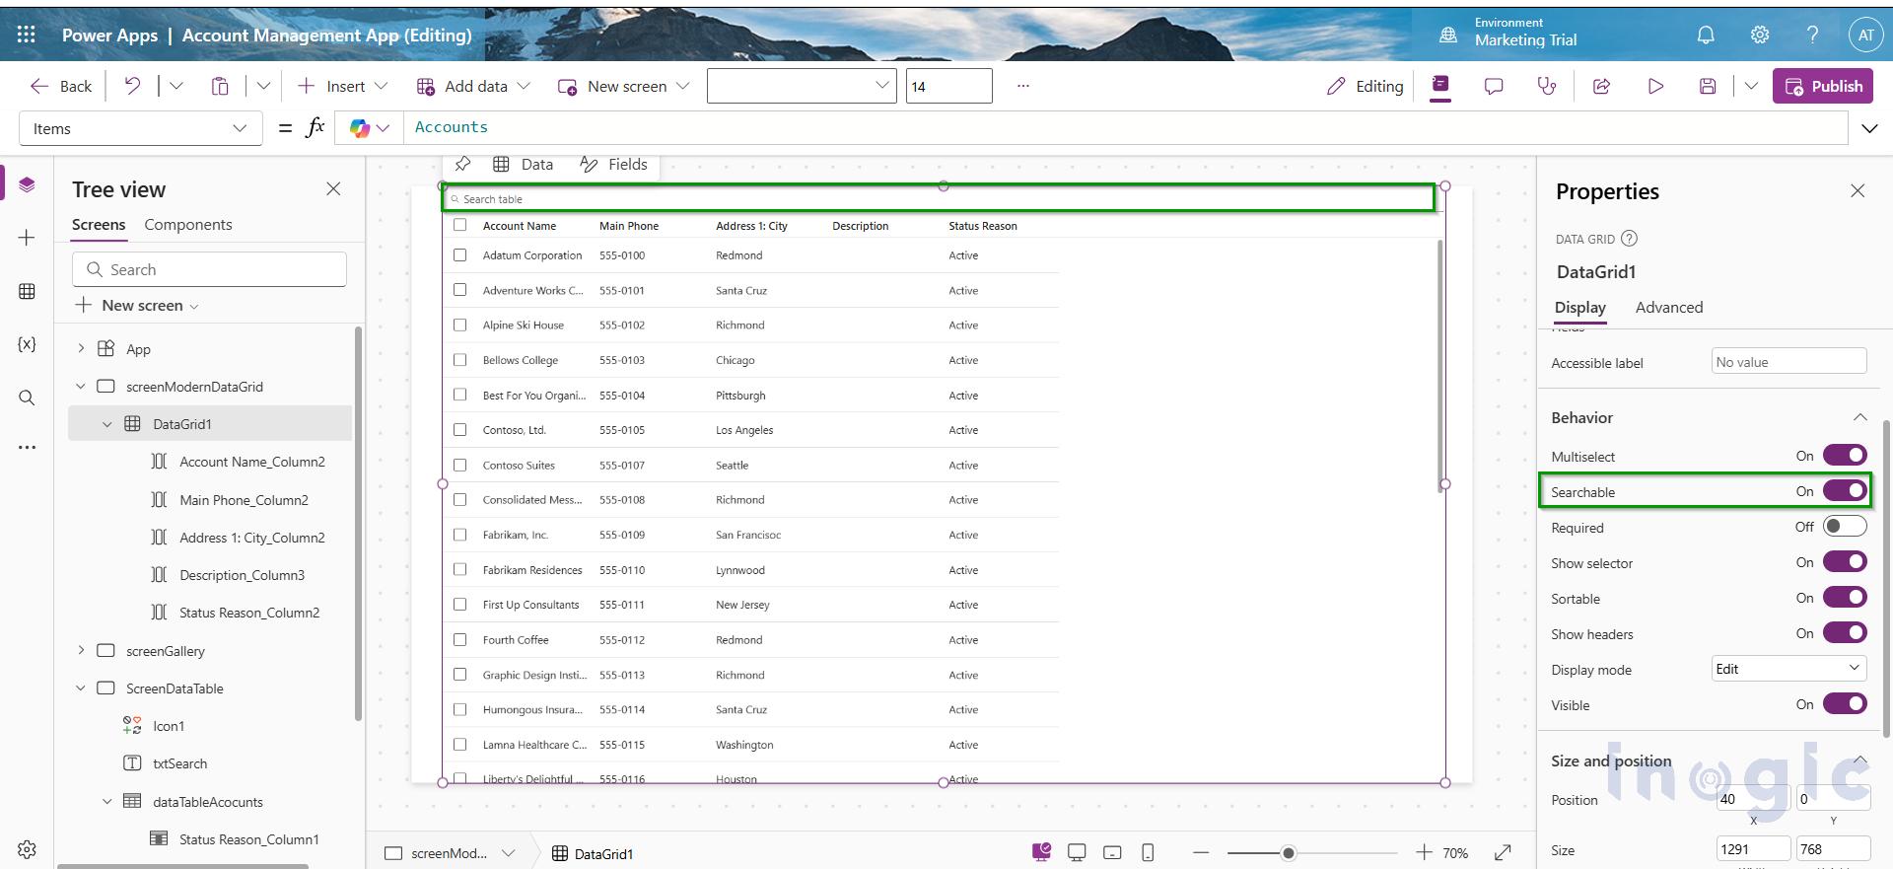Open the comments icon in toolbar
The image size is (1893, 869).
point(1494,87)
